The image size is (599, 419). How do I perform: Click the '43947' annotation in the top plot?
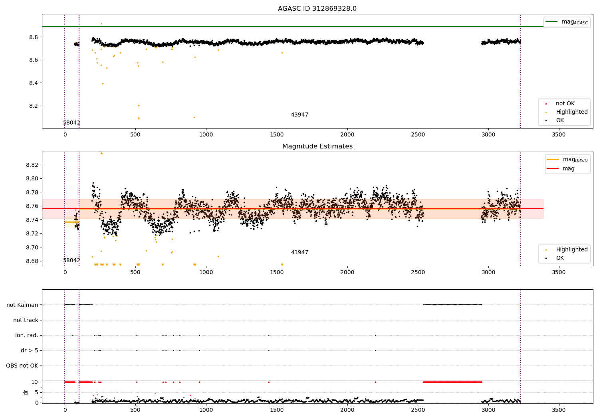[x=299, y=115]
